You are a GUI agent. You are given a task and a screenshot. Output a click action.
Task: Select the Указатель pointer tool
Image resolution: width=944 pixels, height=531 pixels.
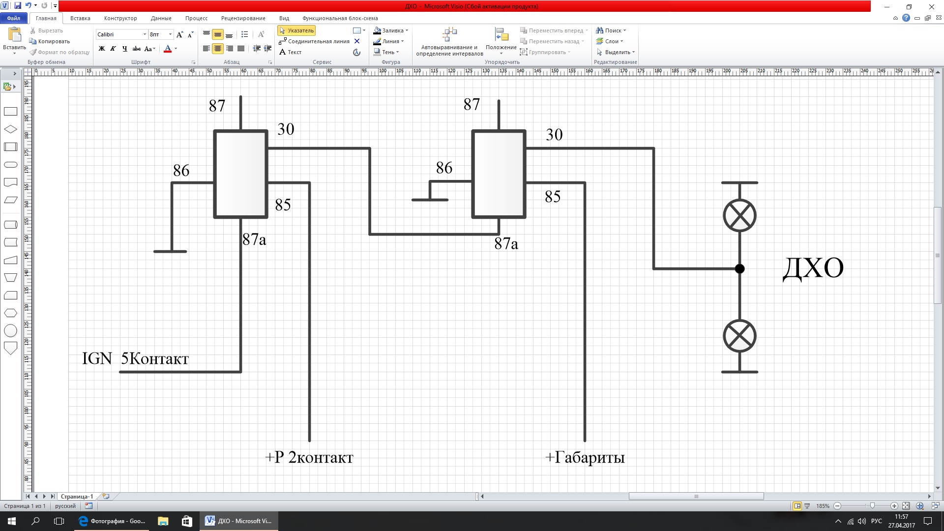click(x=296, y=30)
